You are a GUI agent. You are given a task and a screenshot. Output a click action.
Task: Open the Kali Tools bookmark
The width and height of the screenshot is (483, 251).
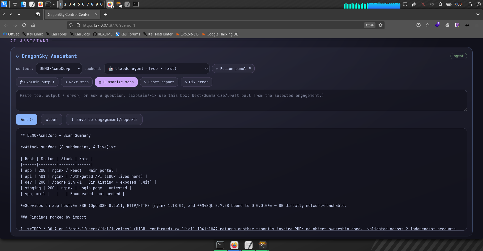pos(56,34)
